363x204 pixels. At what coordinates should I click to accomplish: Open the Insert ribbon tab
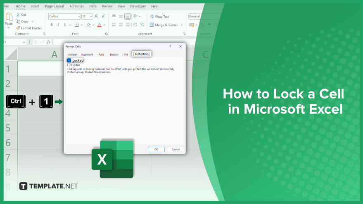coord(35,6)
